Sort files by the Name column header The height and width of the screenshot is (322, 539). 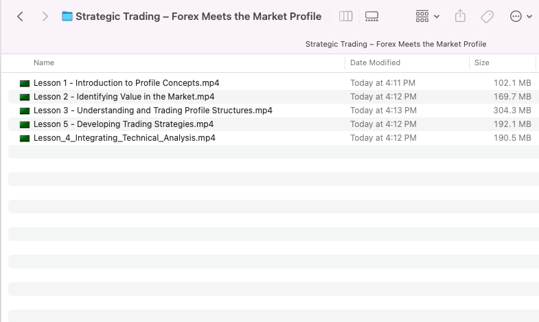pyautogui.click(x=44, y=62)
